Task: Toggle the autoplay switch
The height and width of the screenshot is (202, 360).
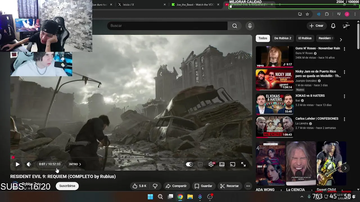Action: click(189, 164)
